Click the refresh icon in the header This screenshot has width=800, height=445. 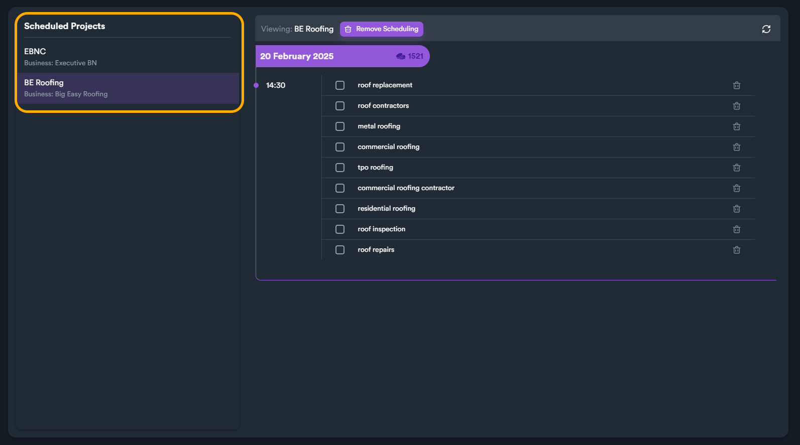click(766, 29)
